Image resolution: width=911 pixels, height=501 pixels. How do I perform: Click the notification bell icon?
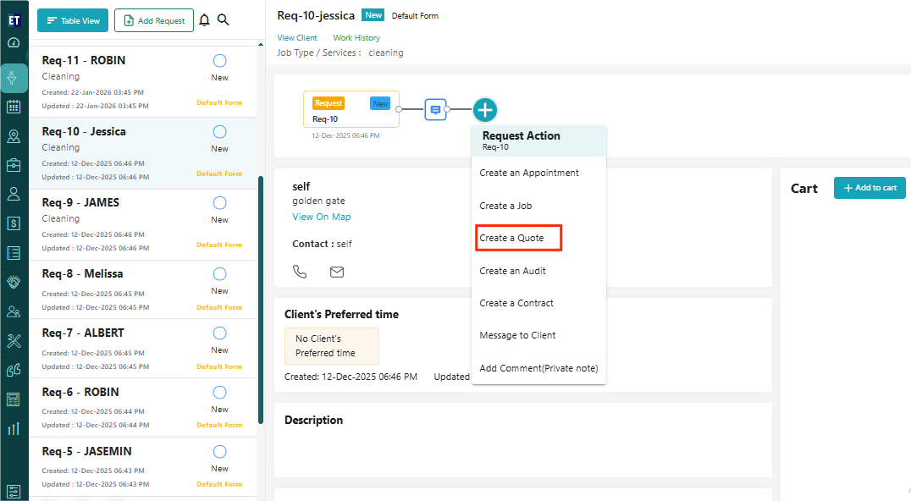[204, 20]
